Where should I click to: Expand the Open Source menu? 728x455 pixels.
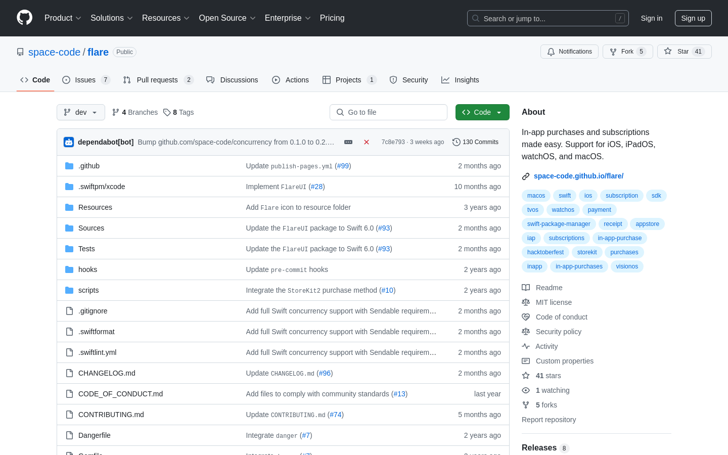coord(227,18)
